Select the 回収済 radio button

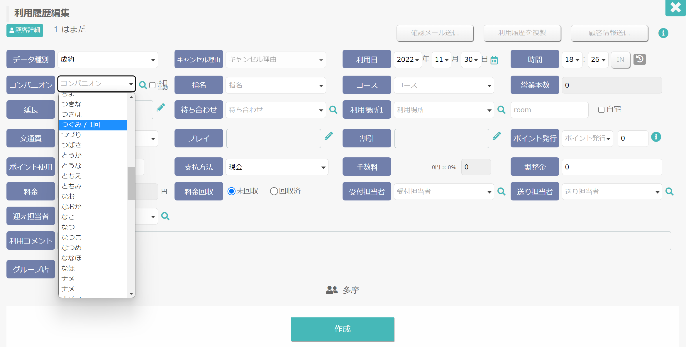click(x=274, y=191)
